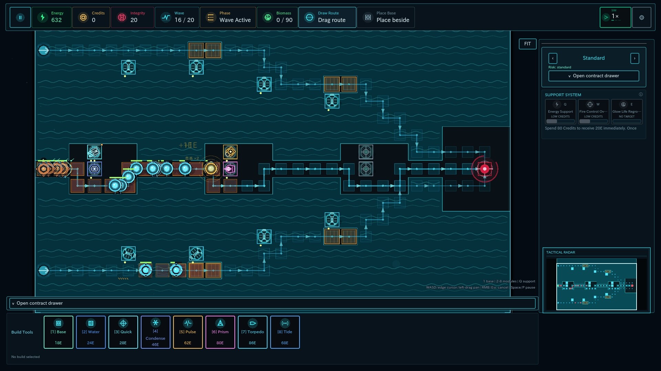This screenshot has width=661, height=371.
Task: Select the upper gray inactive module
Action: [366, 152]
